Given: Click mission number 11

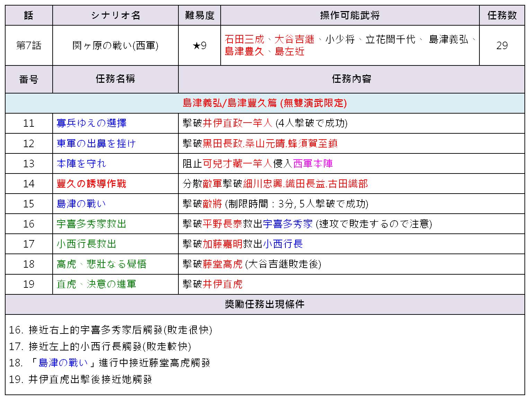Looking at the screenshot, I should pos(29,123).
